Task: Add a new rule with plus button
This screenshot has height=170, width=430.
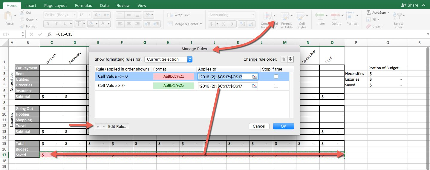Action: [x=98, y=126]
